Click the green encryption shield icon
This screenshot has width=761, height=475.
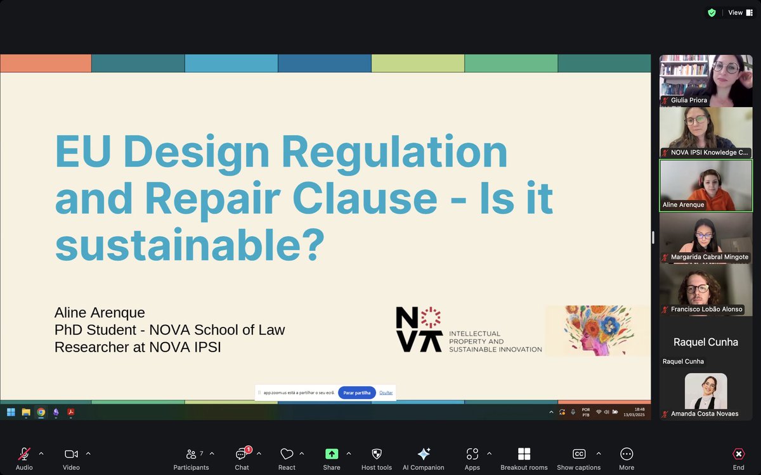[x=712, y=13]
